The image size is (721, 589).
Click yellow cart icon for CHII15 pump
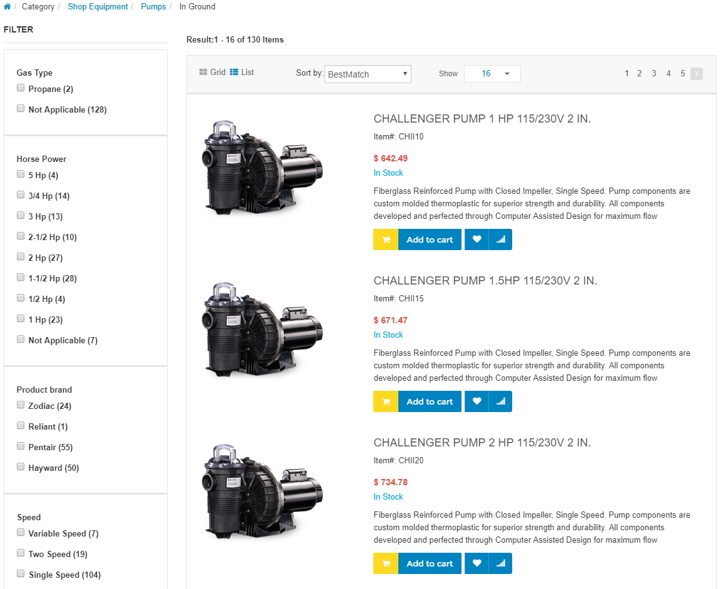[x=386, y=401]
